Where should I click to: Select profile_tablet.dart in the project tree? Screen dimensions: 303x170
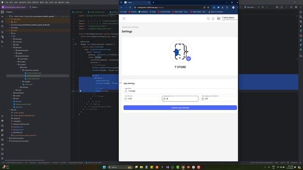coord(33,79)
